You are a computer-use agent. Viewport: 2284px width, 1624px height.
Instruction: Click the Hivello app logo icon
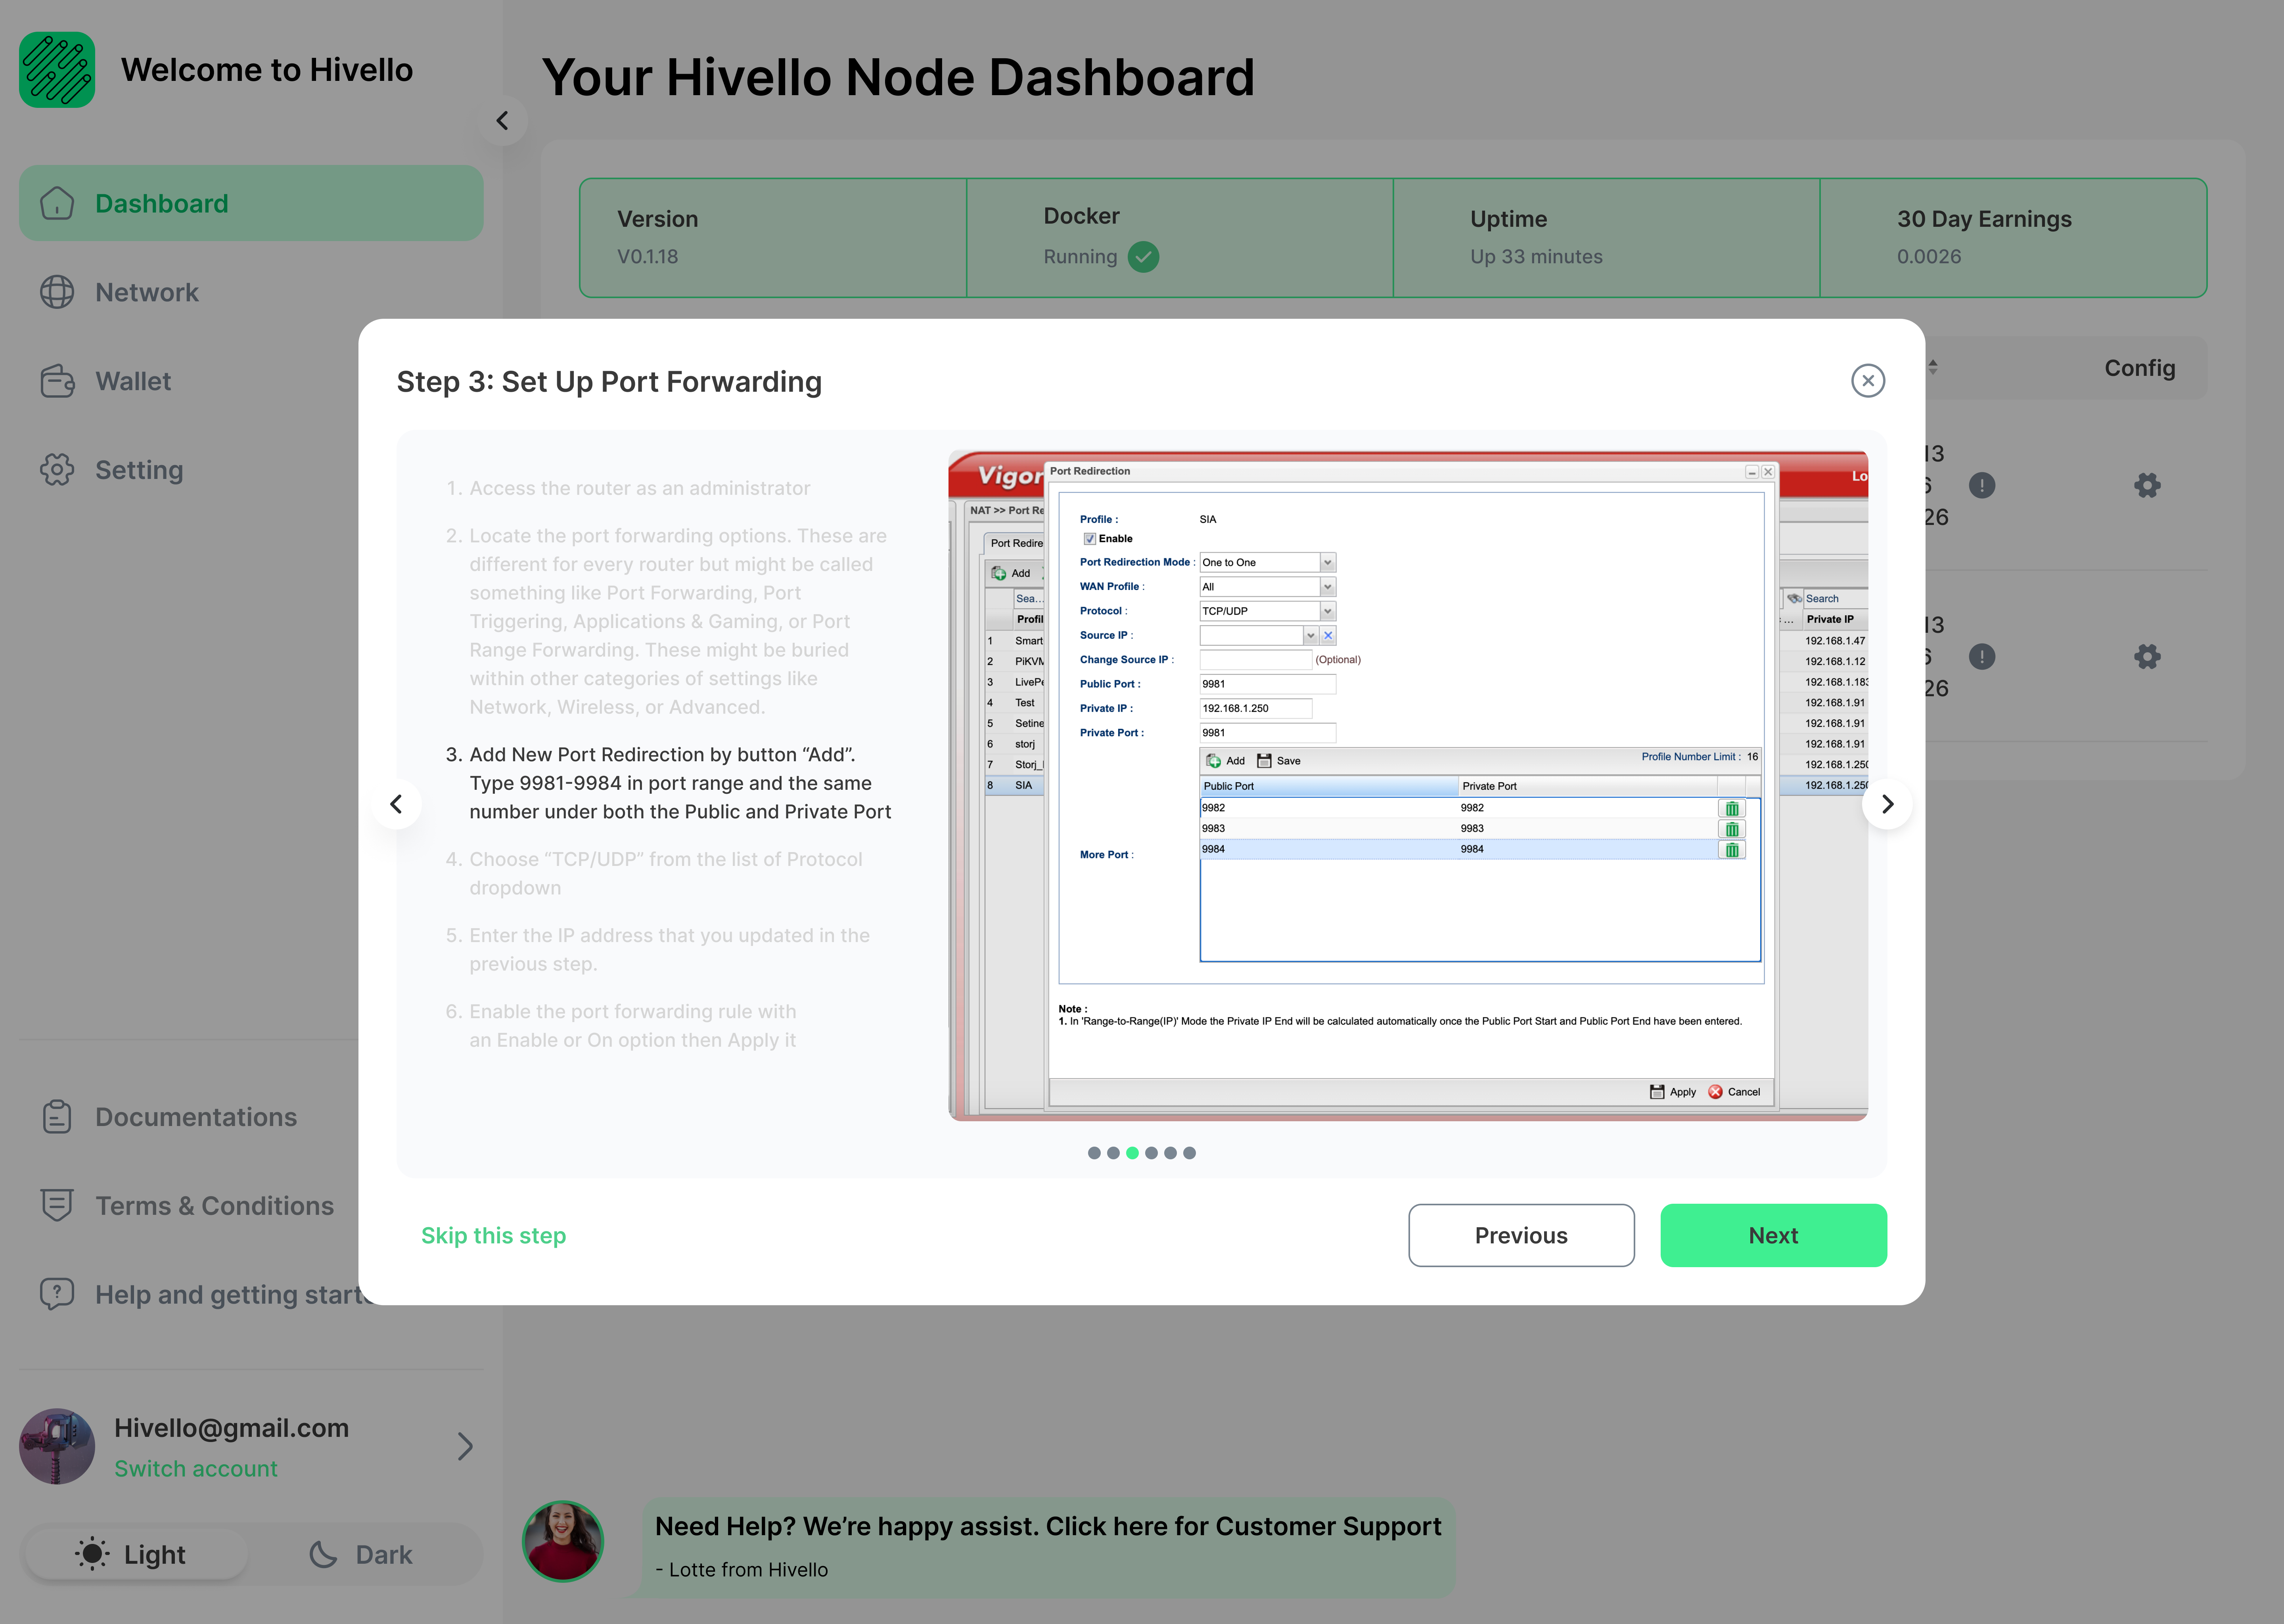(56, 70)
